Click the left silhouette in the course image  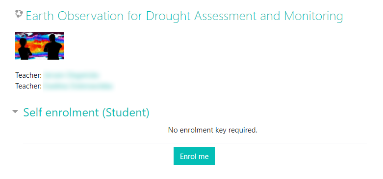pyautogui.click(x=24, y=49)
